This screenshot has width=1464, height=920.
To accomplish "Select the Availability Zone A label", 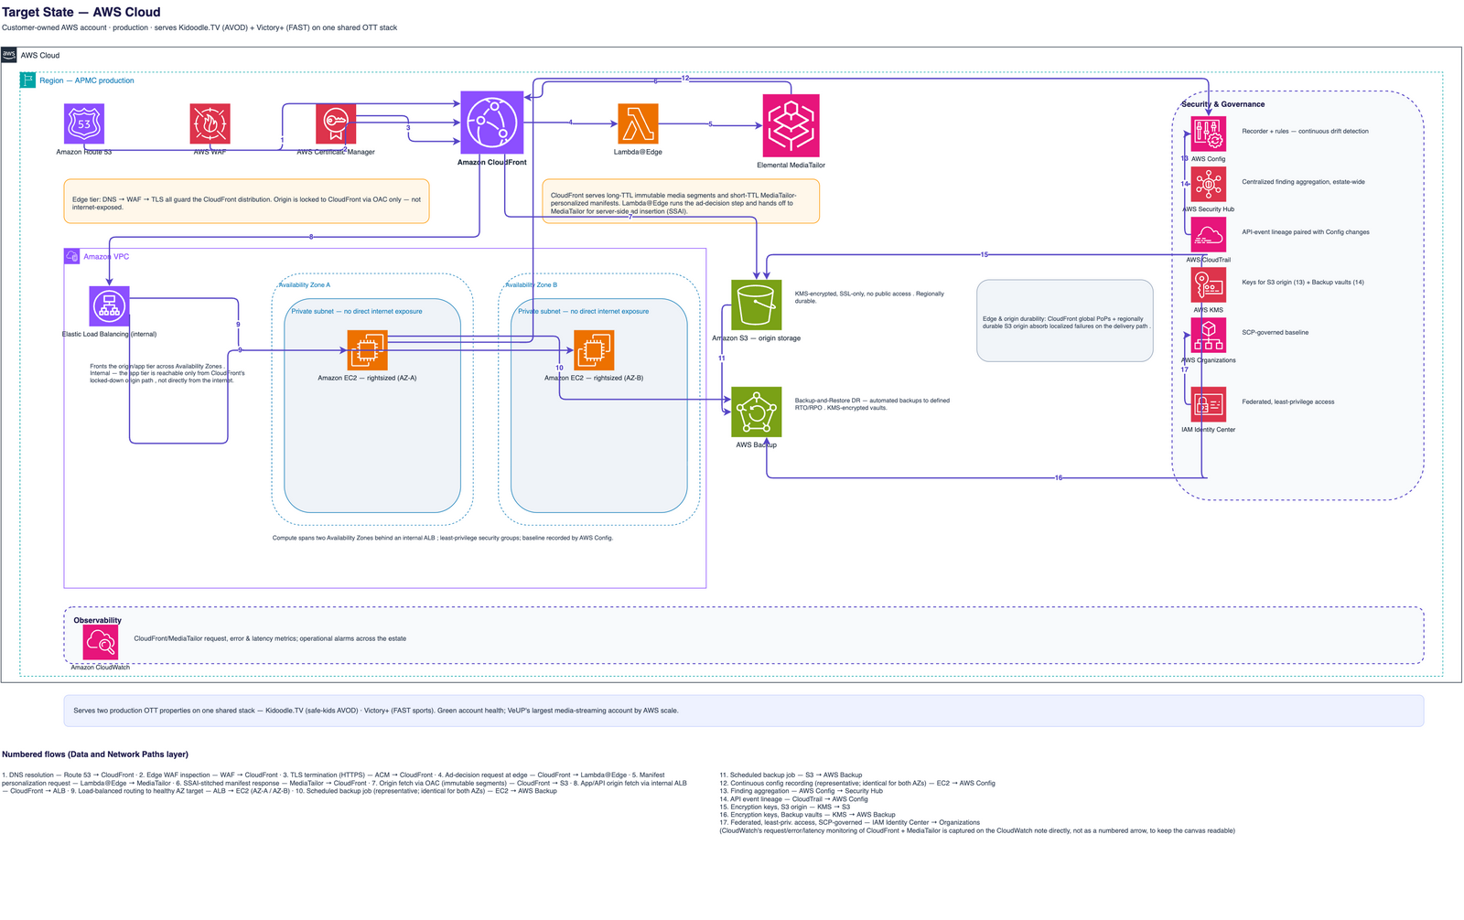I will coord(305,285).
